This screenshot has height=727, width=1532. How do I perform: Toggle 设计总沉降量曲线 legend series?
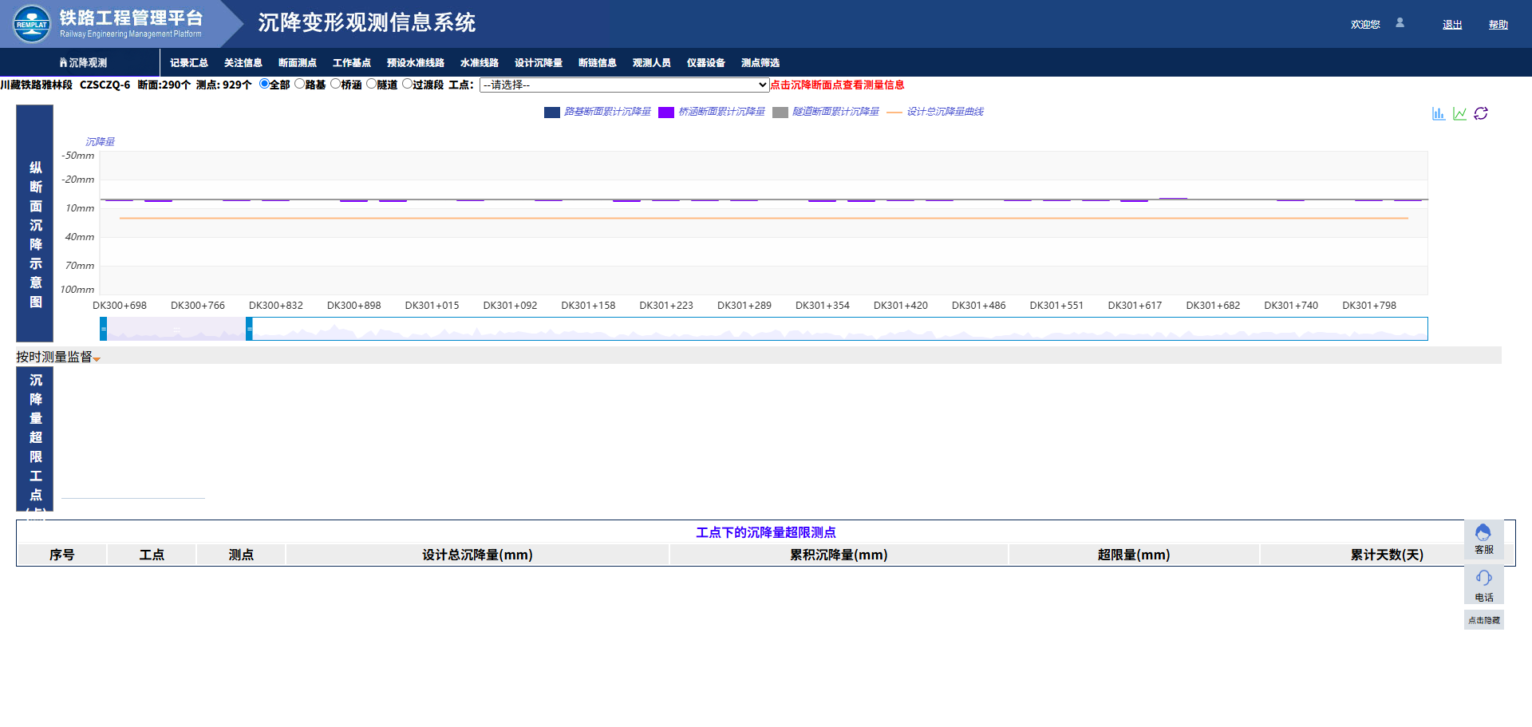coord(935,112)
